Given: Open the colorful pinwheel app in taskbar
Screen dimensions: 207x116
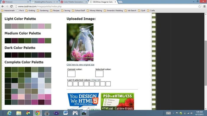Looking at the screenshot, I should (28, 113).
